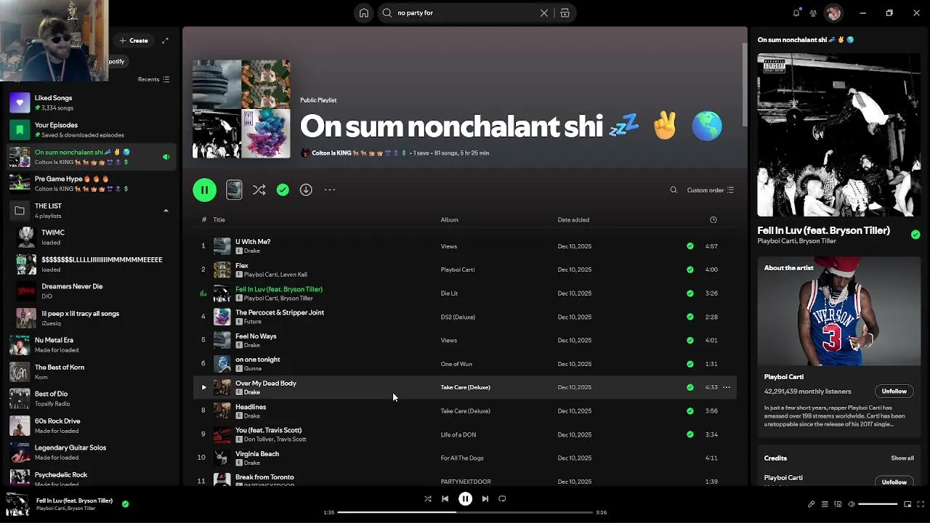This screenshot has width=930, height=523.
Task: Skip to next track
Action: [485, 499]
